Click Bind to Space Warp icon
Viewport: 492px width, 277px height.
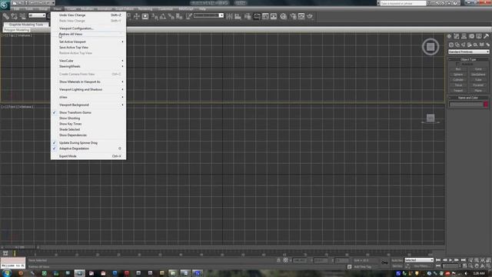click(22, 16)
